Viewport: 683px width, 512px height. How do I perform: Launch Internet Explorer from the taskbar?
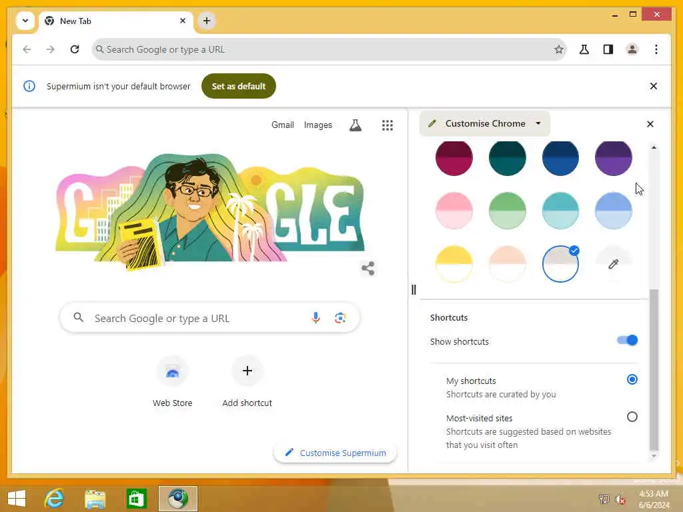(x=55, y=498)
